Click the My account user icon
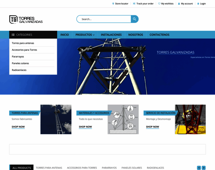This screenshot has width=215, height=170. click(179, 4)
